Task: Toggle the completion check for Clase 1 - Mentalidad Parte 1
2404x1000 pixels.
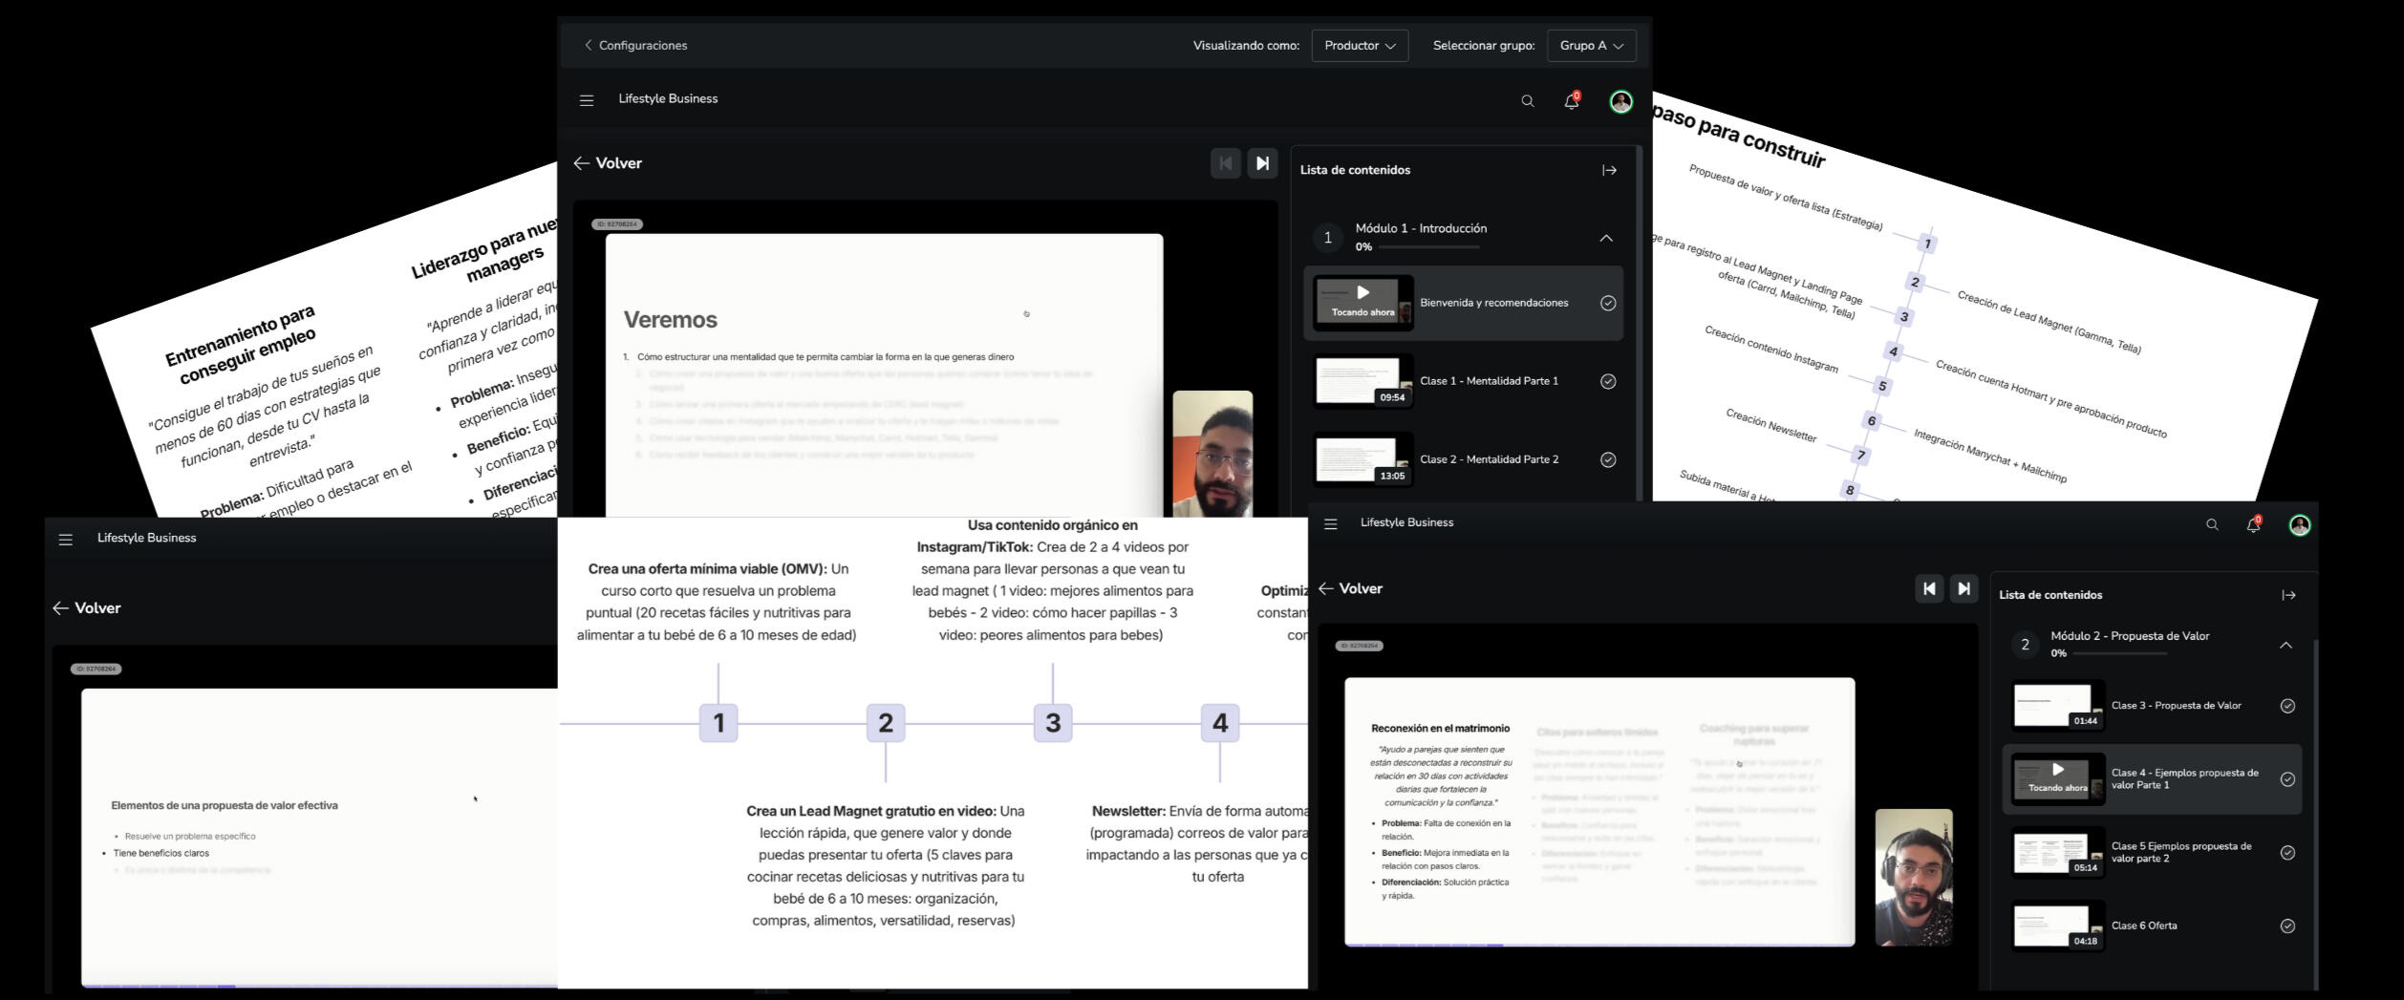Action: 1608,381
